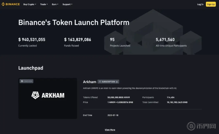Screen dimensions: 219x134
Task: Open the Arkham project title
Action: (x=89, y=82)
